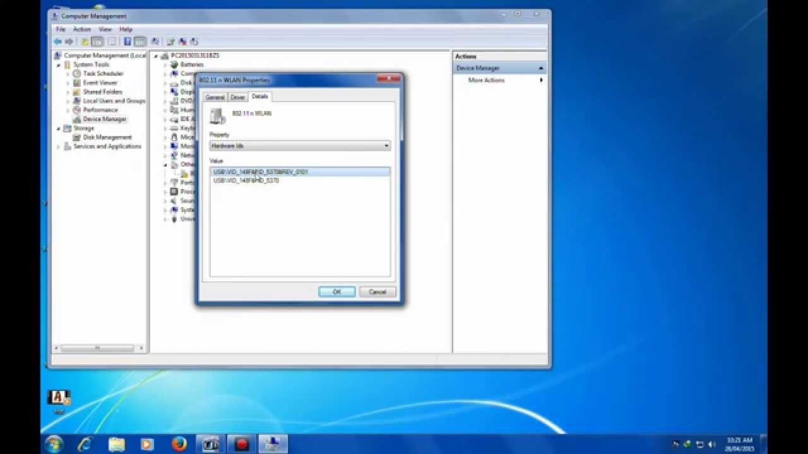The width and height of the screenshot is (808, 454).
Task: Click OK in WLAN Properties dialog
Action: coord(336,292)
